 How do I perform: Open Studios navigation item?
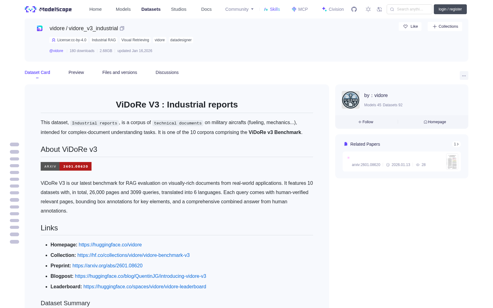179,9
